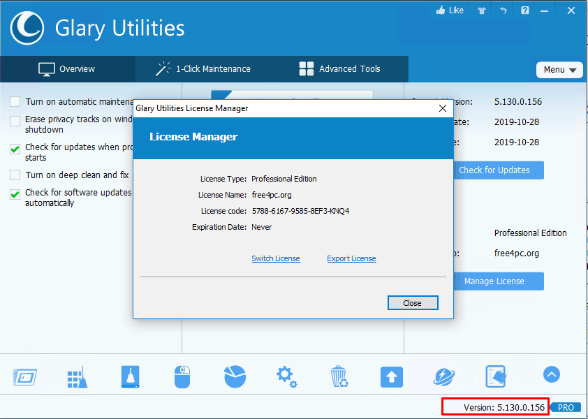Click the PRO badge in status bar
The image size is (588, 419).
pyautogui.click(x=566, y=407)
